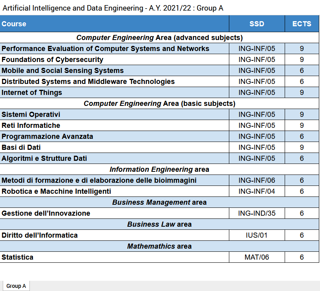Click the Statistica course cell
This screenshot has width=320, height=291.
[114, 257]
